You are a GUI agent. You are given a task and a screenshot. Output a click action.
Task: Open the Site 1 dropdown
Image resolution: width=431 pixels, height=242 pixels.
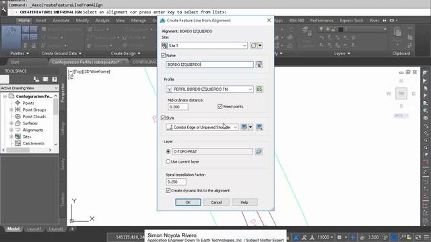tap(244, 46)
